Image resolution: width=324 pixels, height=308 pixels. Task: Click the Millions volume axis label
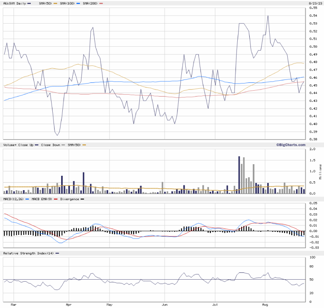pyautogui.click(x=320, y=171)
